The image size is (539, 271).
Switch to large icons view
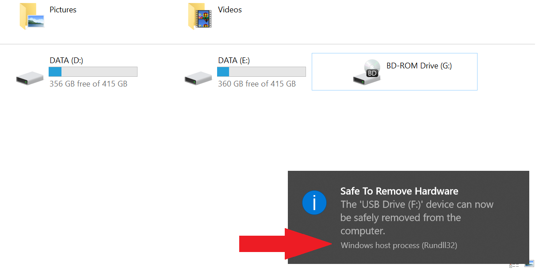coord(529,265)
